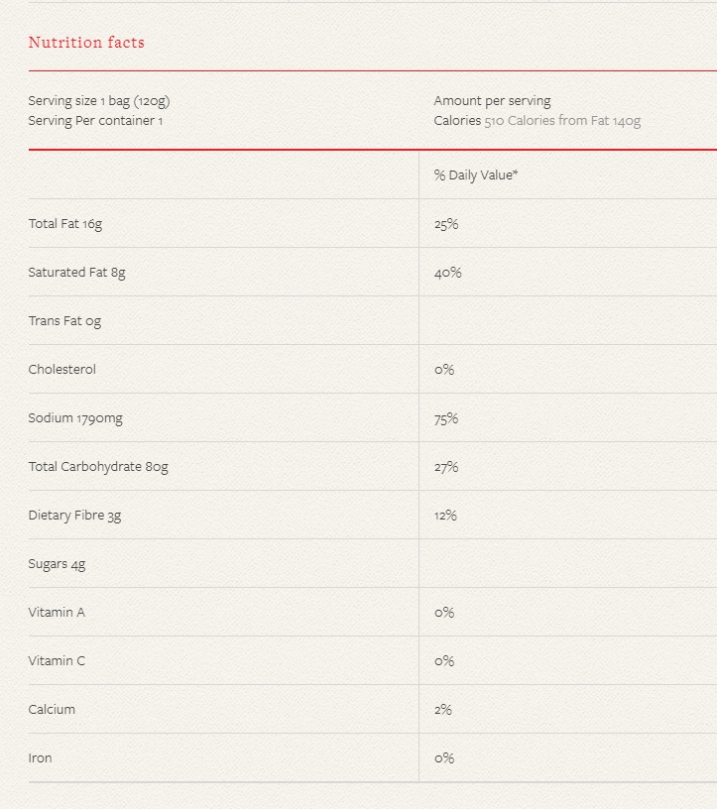The image size is (717, 809).
Task: Click the % Daily Value* header
Action: click(x=476, y=175)
